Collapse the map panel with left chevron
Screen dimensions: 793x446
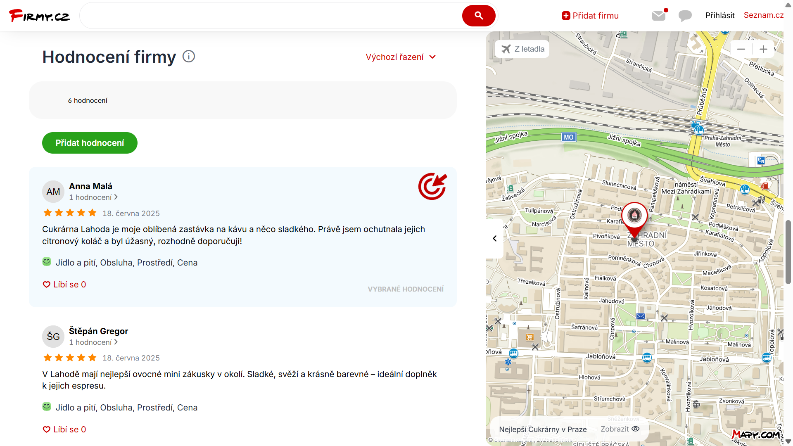click(x=495, y=238)
